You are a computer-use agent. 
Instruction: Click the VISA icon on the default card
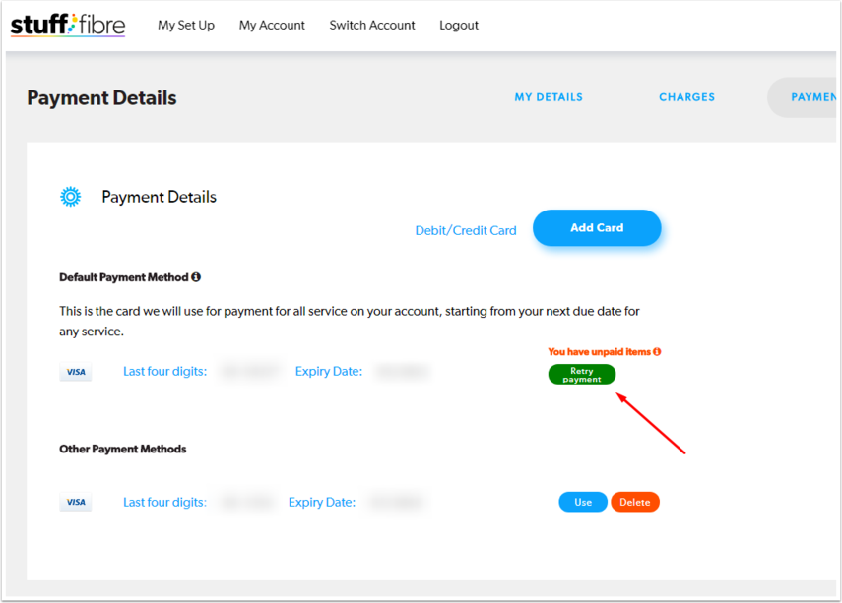pyautogui.click(x=76, y=372)
